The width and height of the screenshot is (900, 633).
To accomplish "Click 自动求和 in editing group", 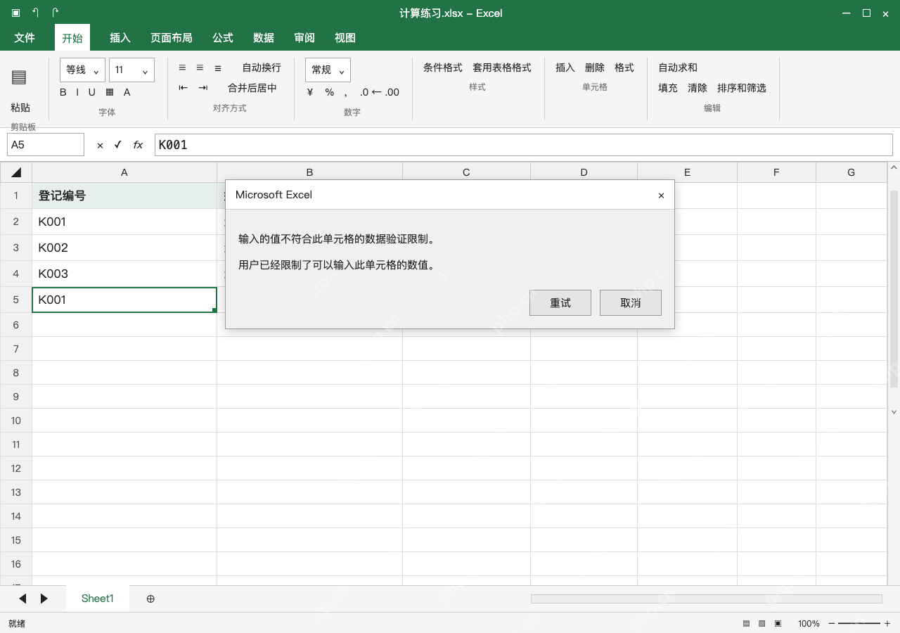I will (678, 68).
